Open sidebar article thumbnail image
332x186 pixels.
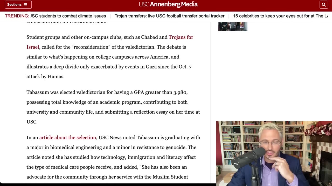click(233, 26)
